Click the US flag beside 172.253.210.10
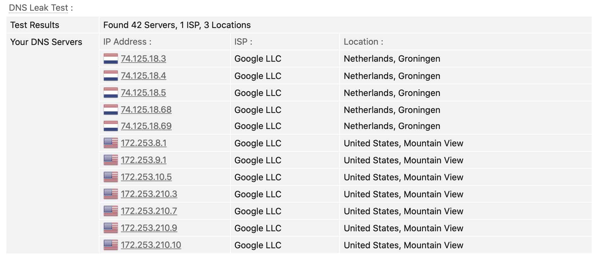598x258 pixels. point(111,245)
